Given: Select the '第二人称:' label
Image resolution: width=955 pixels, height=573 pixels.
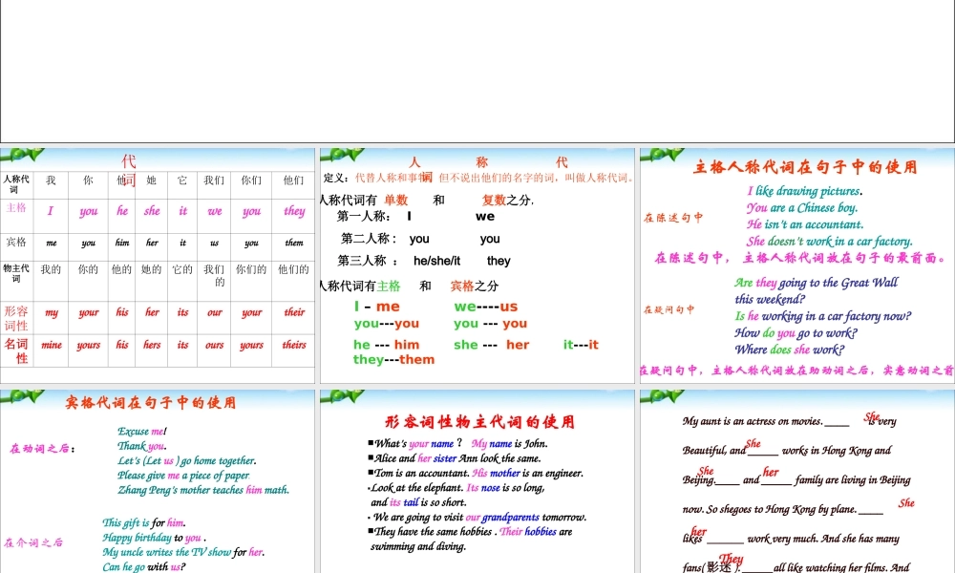Looking at the screenshot, I should click(369, 239).
